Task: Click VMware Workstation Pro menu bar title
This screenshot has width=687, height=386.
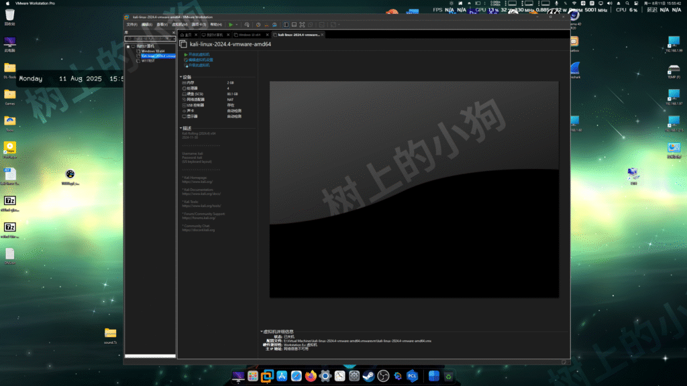Action: click(35, 3)
